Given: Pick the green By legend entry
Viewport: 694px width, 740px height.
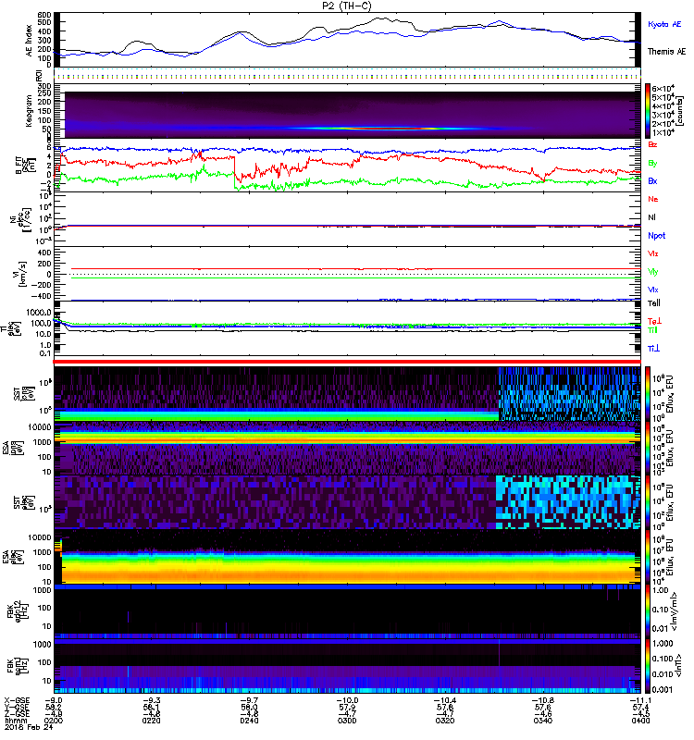Looking at the screenshot, I should (652, 164).
